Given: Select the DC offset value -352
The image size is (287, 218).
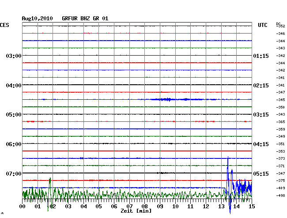Looking at the screenshot, I should [x=280, y=26].
